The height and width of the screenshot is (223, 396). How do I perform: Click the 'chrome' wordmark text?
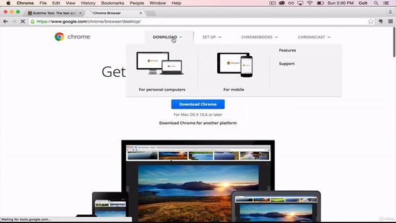pyautogui.click(x=79, y=37)
